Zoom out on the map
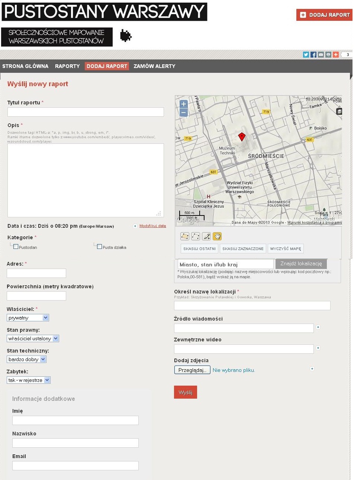The width and height of the screenshot is (354, 480). click(x=183, y=113)
